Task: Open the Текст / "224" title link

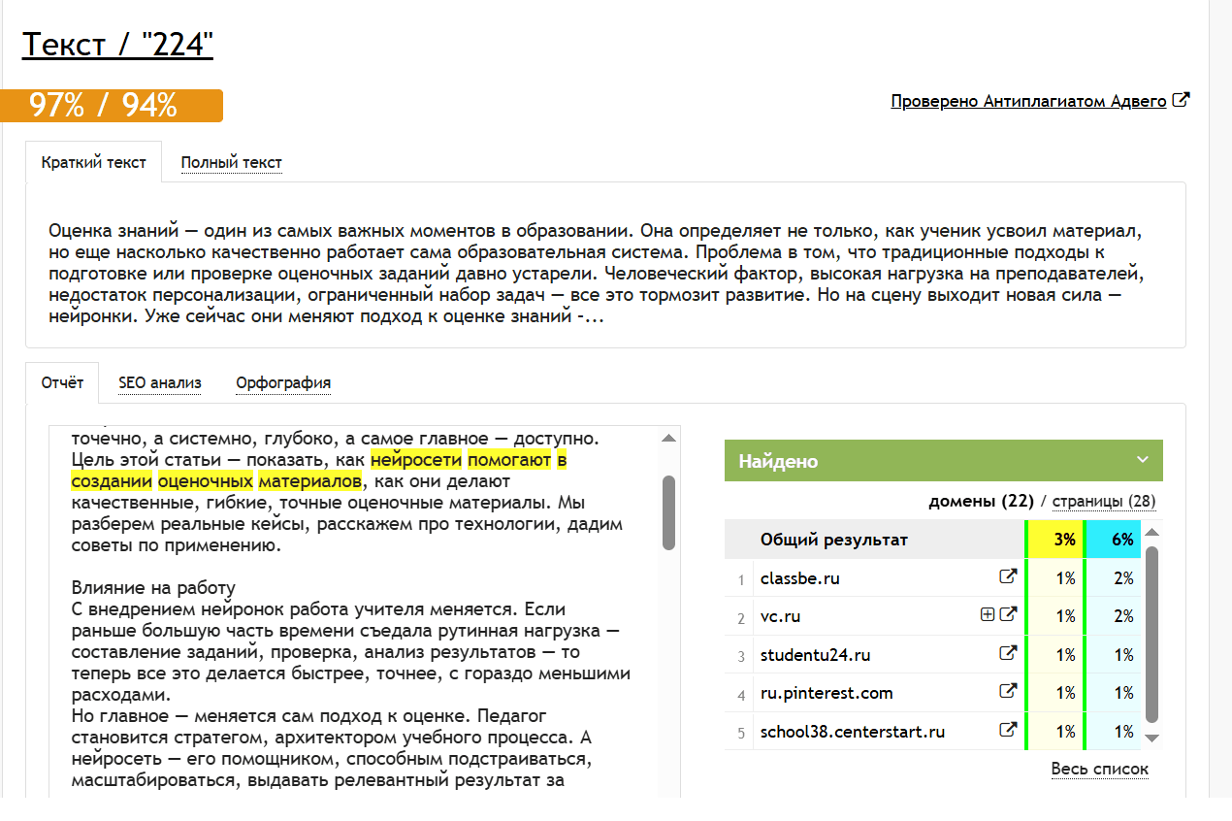Action: pyautogui.click(x=117, y=44)
